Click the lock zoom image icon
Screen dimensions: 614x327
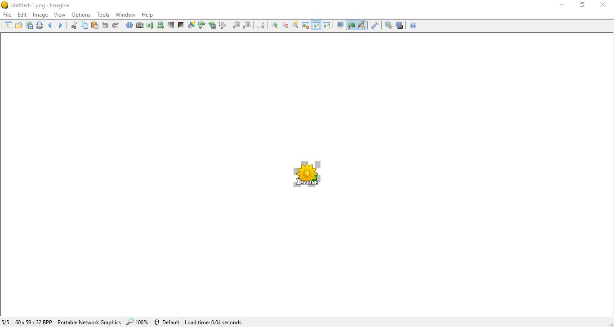click(306, 26)
